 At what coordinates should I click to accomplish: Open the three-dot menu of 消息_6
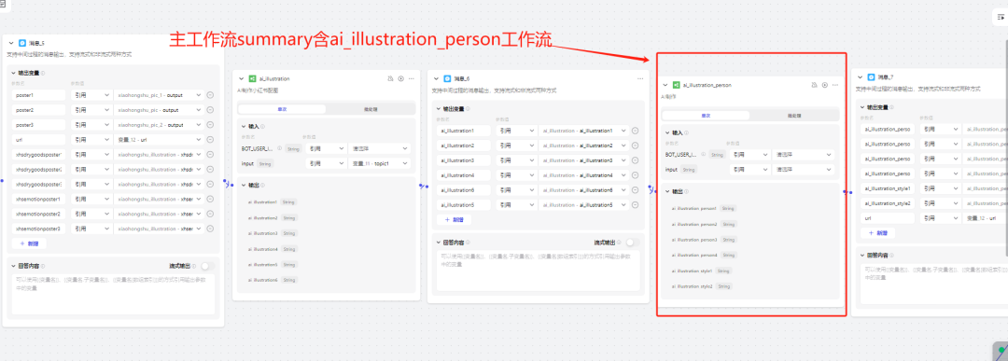point(640,78)
